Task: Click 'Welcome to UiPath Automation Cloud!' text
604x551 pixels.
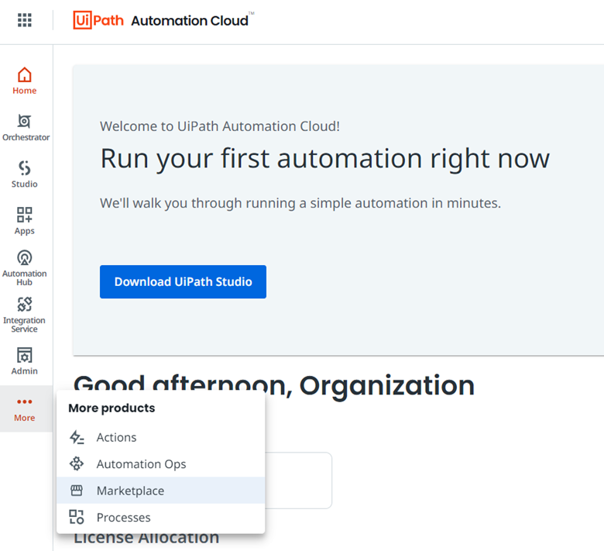Action: point(220,126)
